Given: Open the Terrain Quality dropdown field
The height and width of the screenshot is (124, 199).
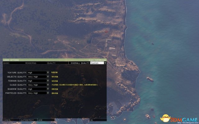Looking at the screenshot, I should 37,81.
